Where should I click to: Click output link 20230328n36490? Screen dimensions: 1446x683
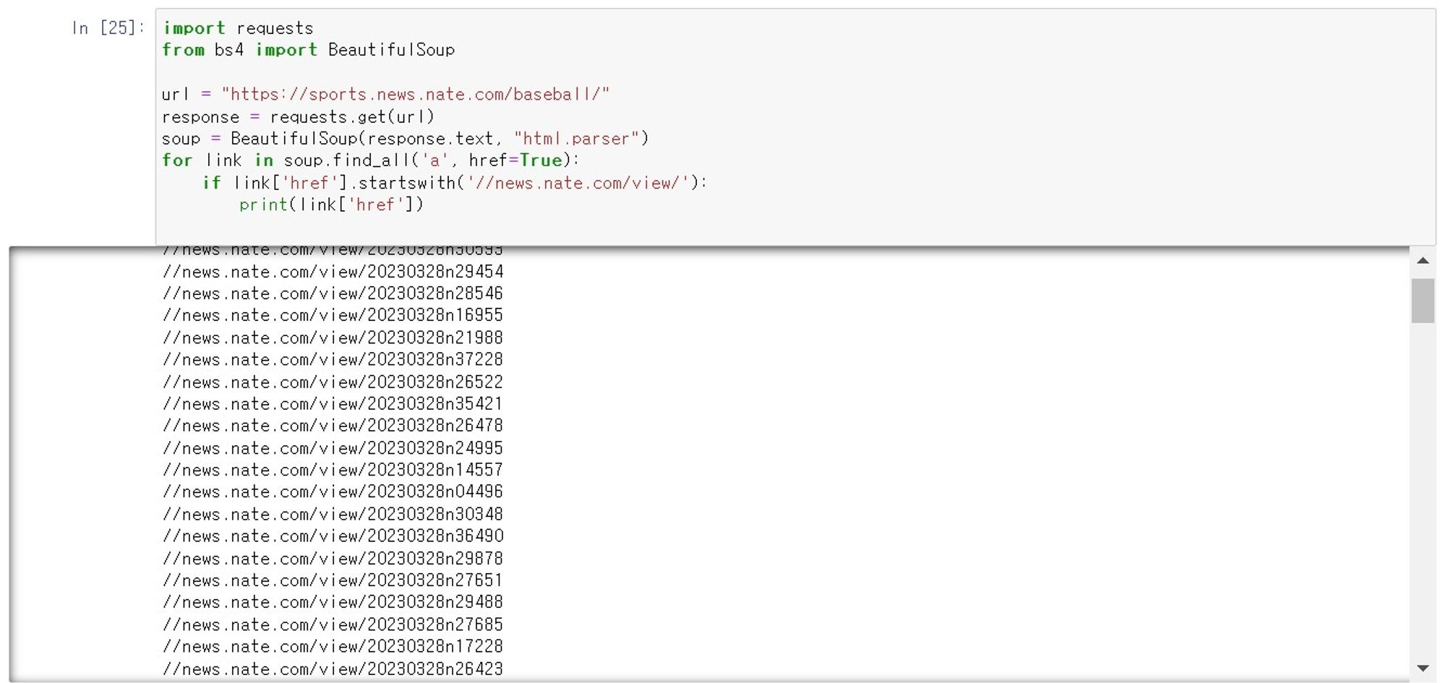333,536
